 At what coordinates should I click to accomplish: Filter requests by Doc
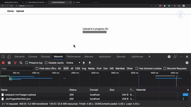(105, 68)
